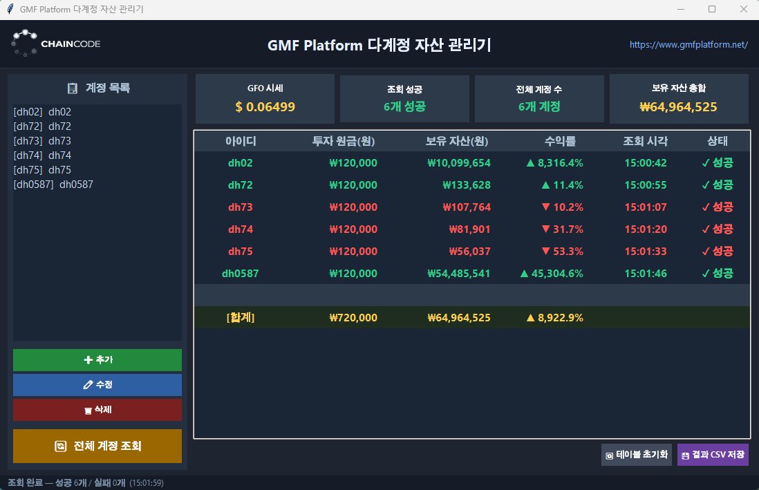Image resolution: width=759 pixels, height=490 pixels.
Task: Click query time 15:01:07
Action: pos(645,207)
